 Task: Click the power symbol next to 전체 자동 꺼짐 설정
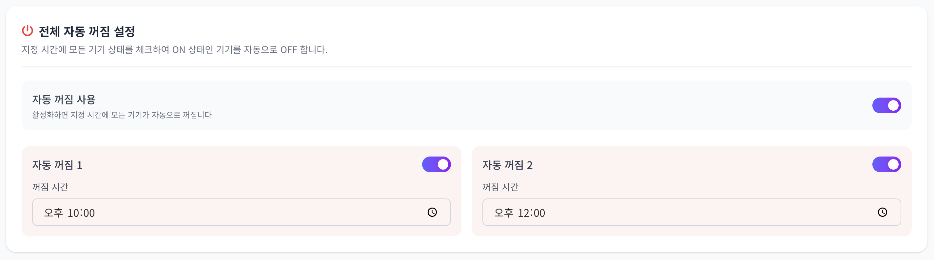[27, 31]
